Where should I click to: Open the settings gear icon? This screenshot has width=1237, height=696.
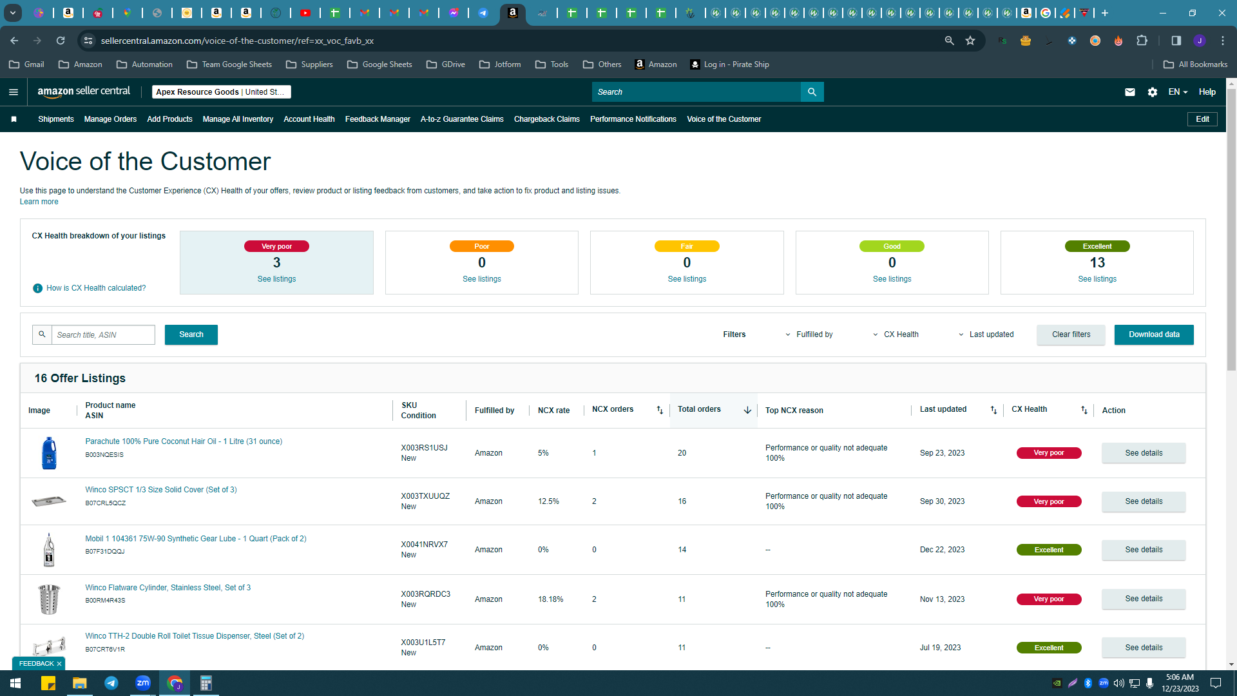(x=1153, y=92)
